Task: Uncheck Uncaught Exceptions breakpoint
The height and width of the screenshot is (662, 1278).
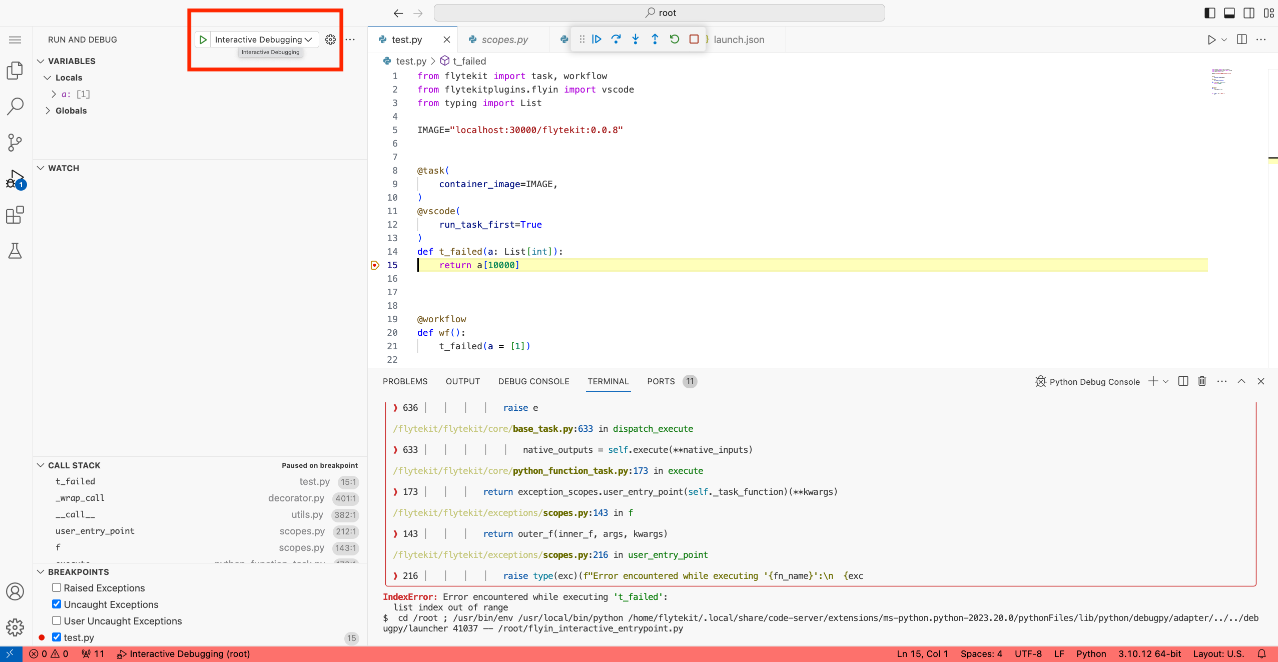Action: coord(57,604)
